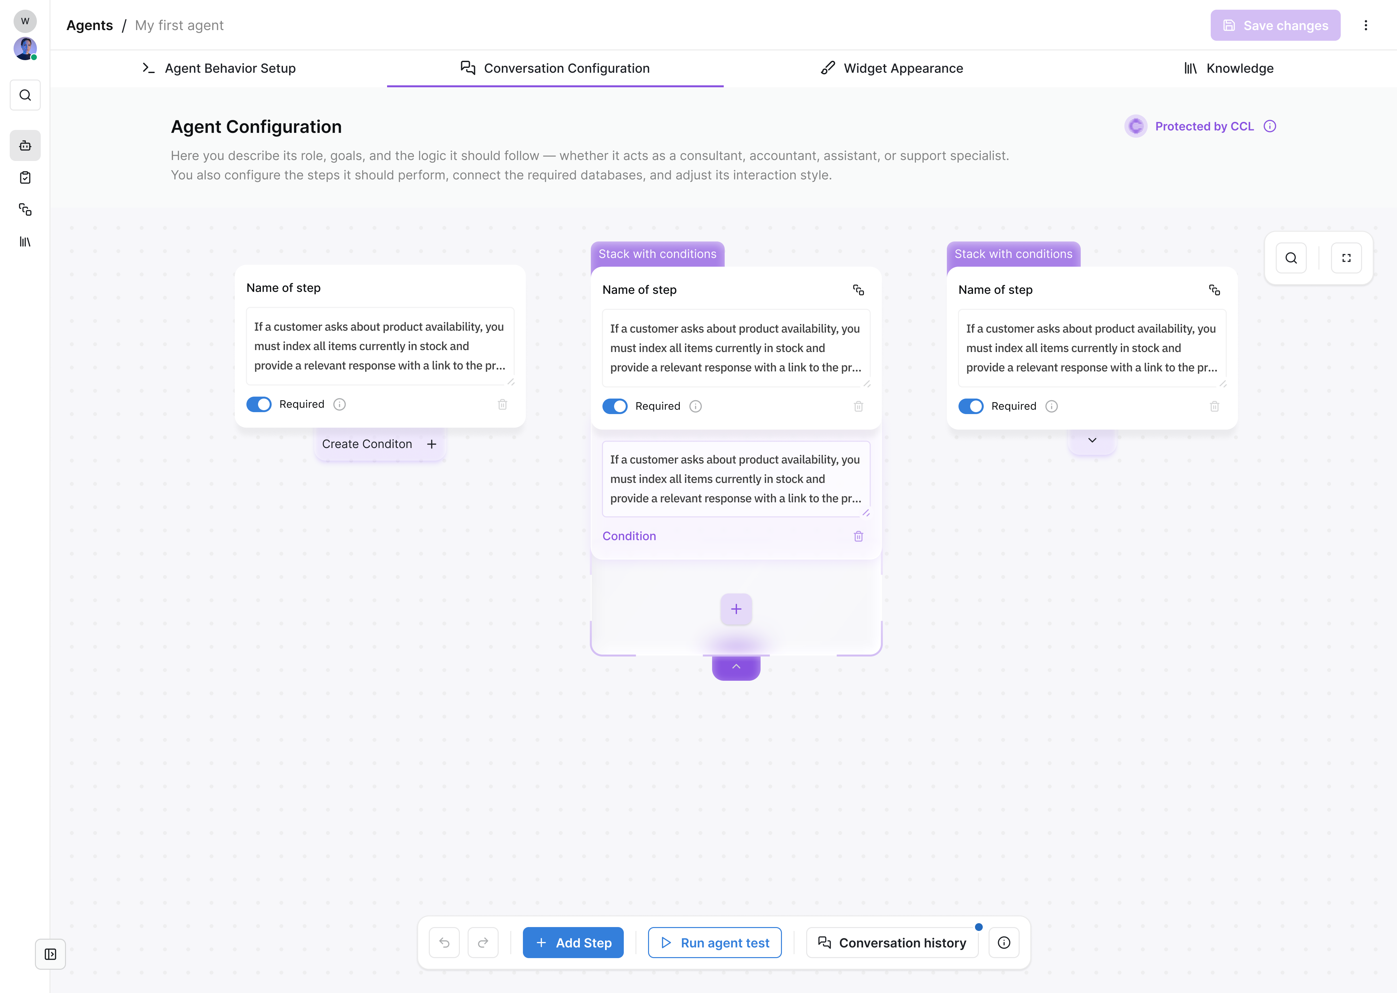Screen dimensions: 1397x993
Task: Click the Save changes button
Action: pyautogui.click(x=1275, y=25)
